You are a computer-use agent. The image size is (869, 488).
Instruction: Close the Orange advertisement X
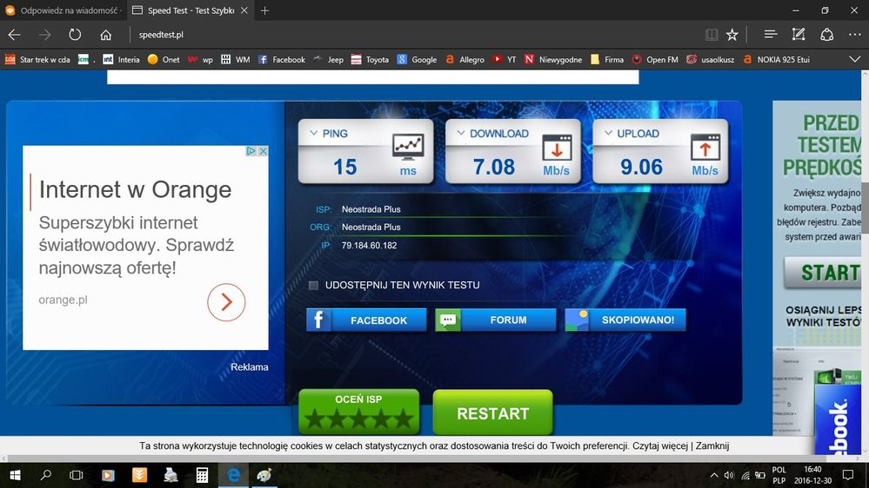(264, 151)
